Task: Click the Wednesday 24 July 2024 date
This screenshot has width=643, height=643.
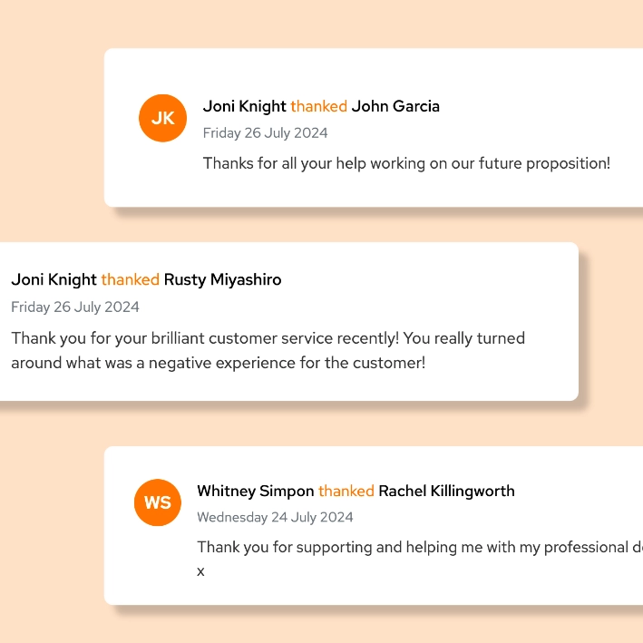Action: tap(275, 517)
